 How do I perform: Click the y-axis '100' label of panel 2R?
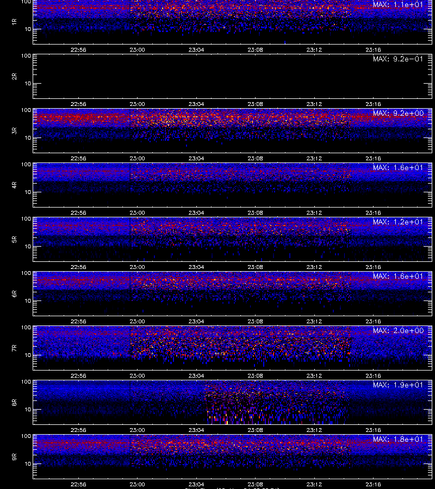coord(26,56)
